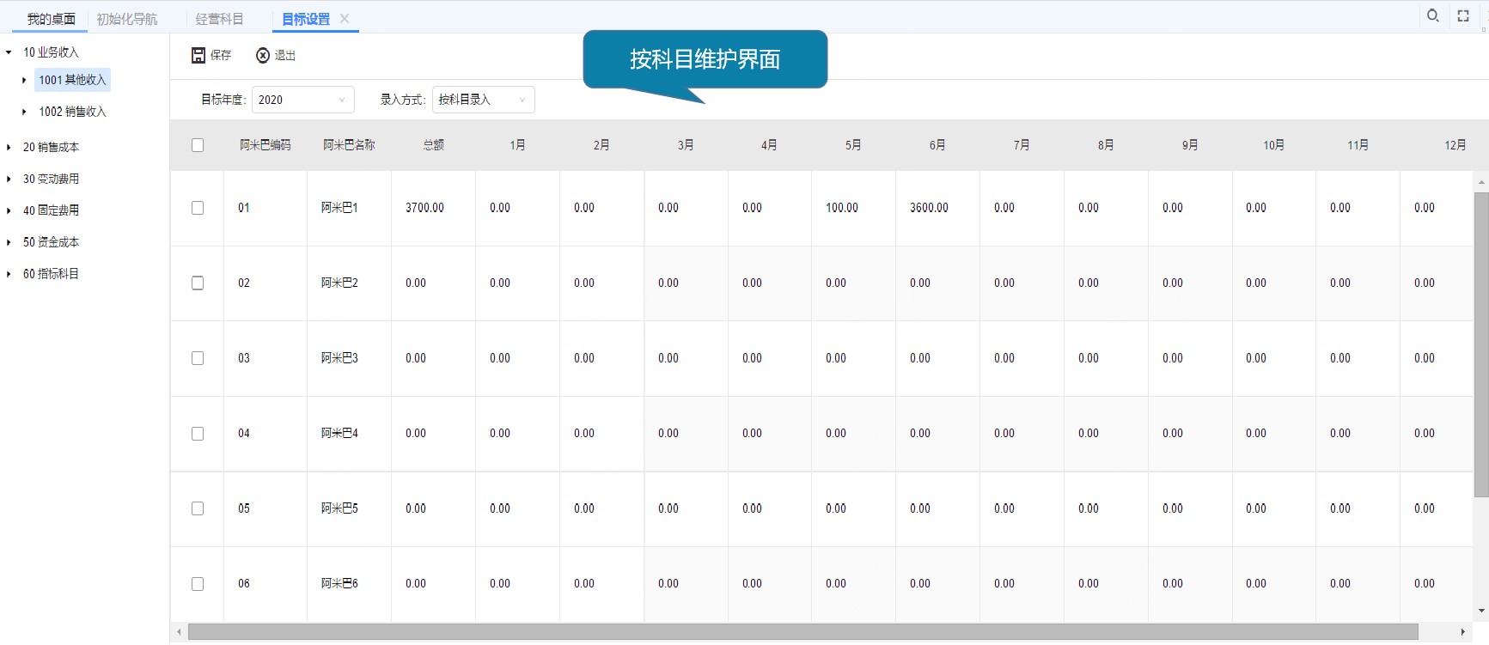Screen dimensions: 1489x645
Task: Check the row 05 checkbox
Action: 198,508
